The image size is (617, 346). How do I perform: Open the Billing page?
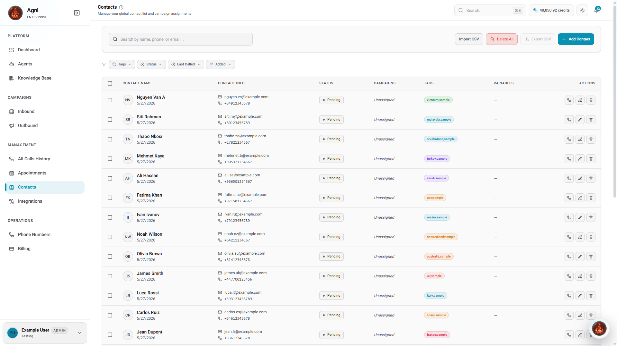click(x=45, y=249)
